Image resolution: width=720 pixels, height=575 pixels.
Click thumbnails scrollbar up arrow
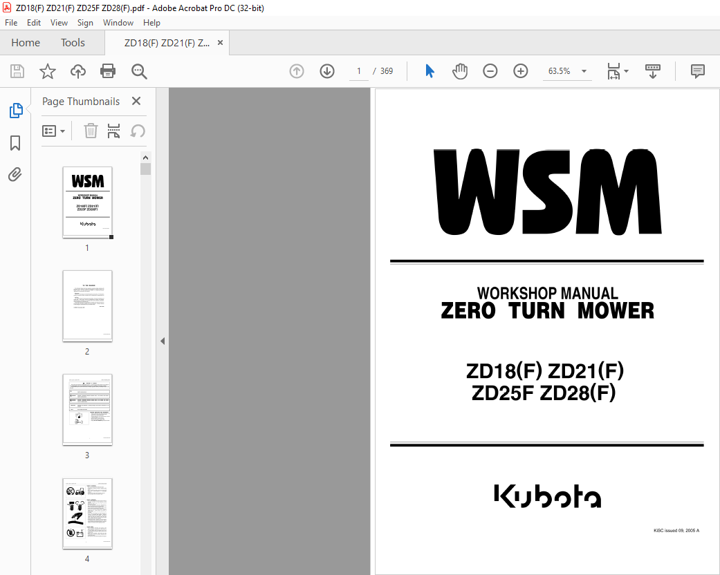coord(145,158)
